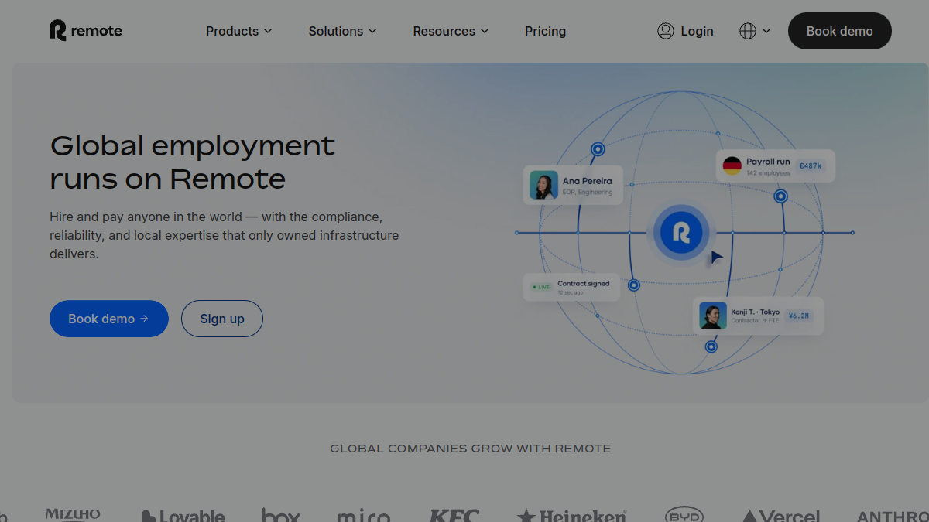Click the 142 employees text
The width and height of the screenshot is (929, 522).
point(768,173)
